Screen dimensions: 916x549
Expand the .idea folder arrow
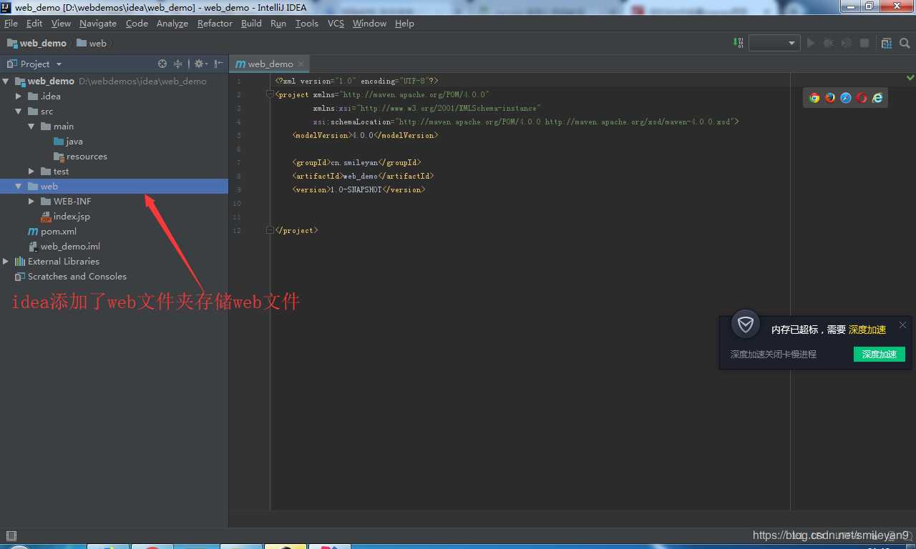point(19,96)
